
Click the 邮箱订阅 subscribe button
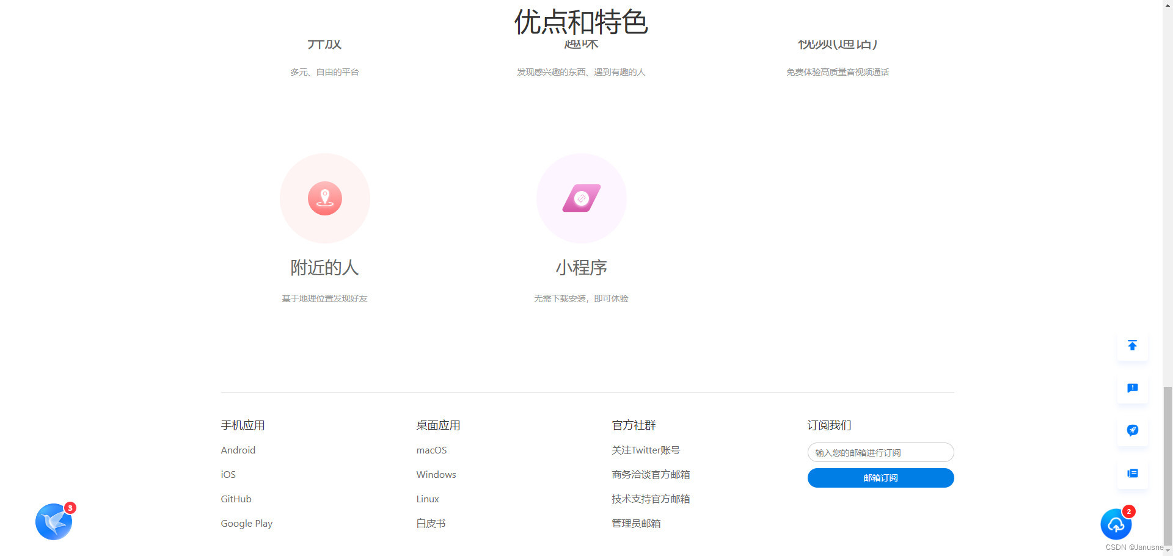point(880,478)
